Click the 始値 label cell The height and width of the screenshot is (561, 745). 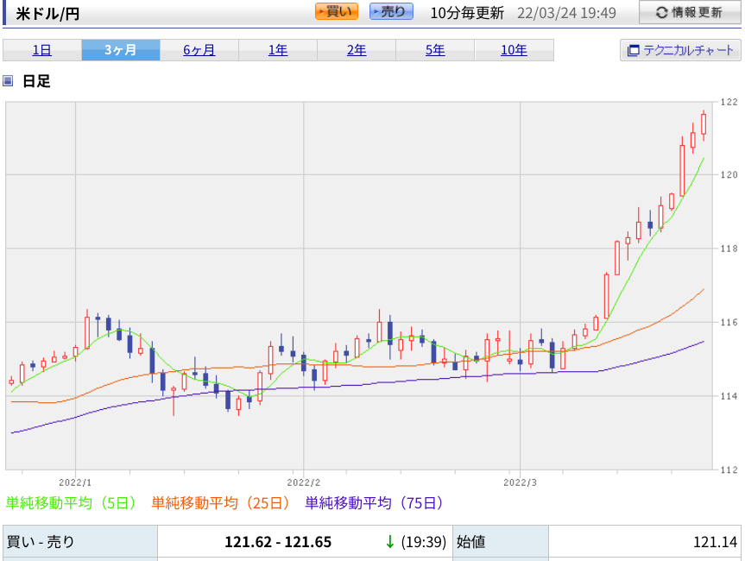(501, 542)
